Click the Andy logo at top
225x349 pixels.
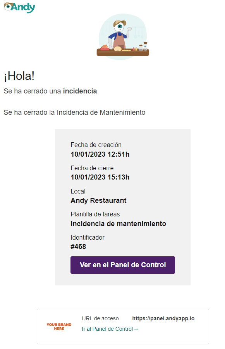19,7
